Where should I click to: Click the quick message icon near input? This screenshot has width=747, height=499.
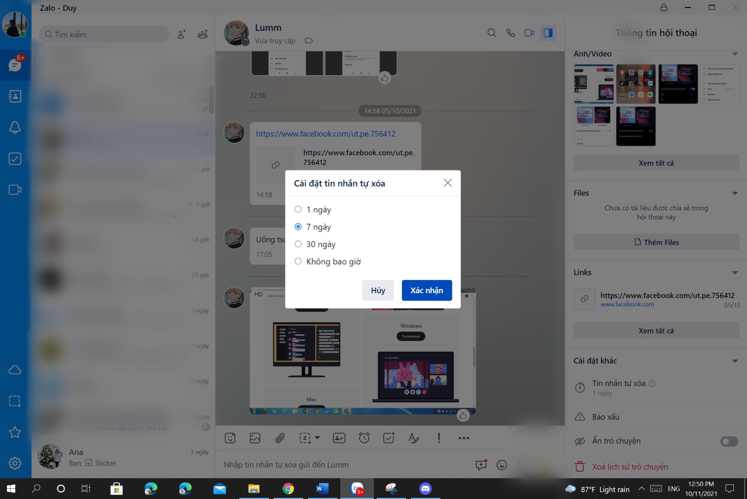(x=481, y=464)
